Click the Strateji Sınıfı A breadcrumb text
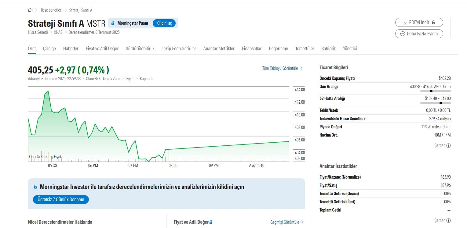The width and height of the screenshot is (467, 228). pos(81,10)
